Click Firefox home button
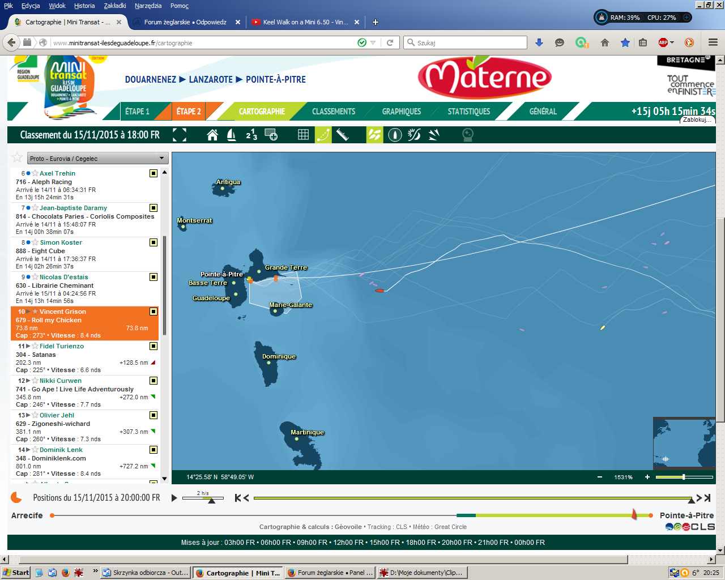 (x=605, y=42)
